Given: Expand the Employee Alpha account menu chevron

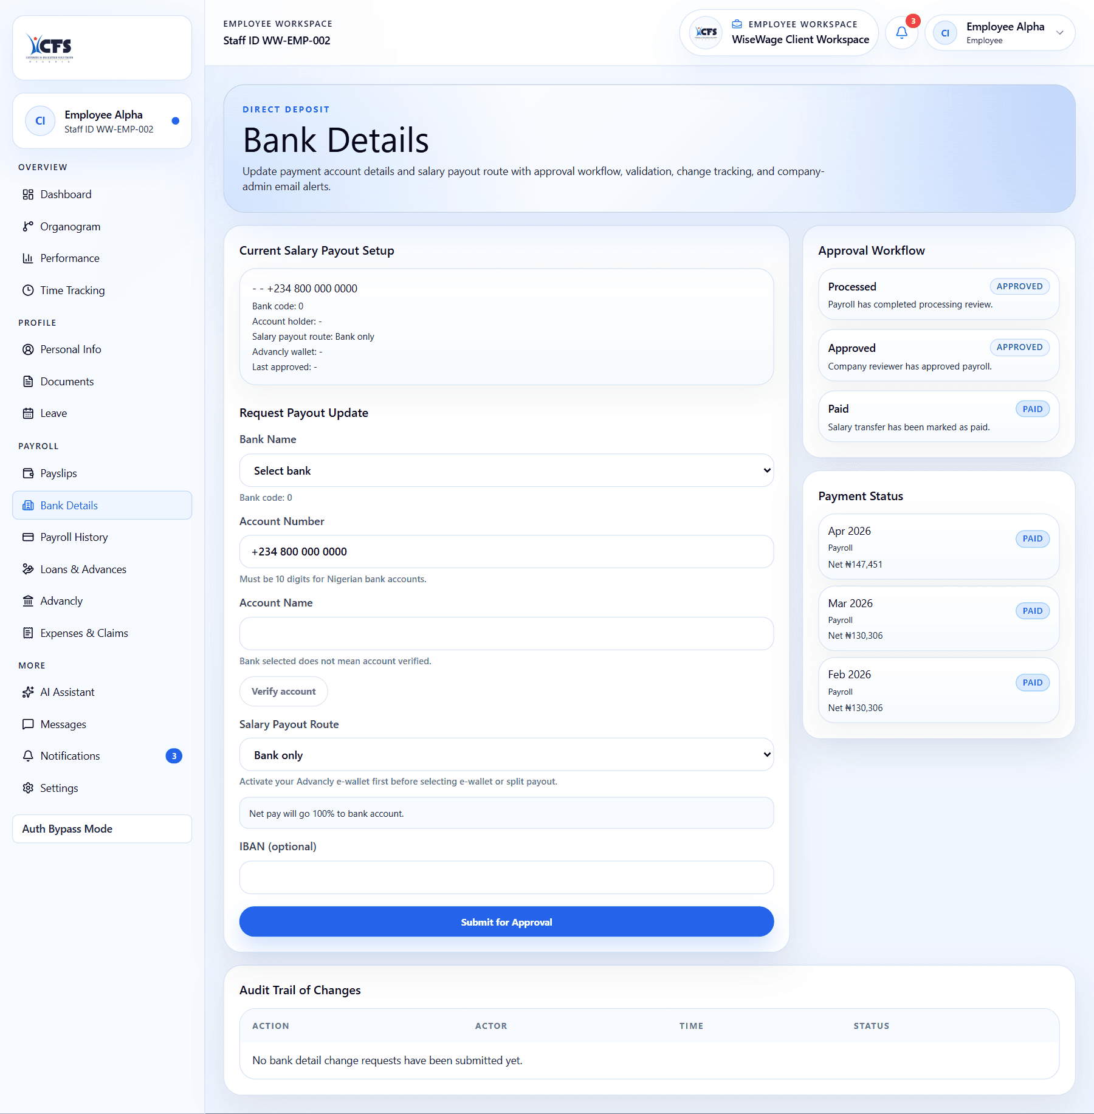Looking at the screenshot, I should (x=1060, y=33).
